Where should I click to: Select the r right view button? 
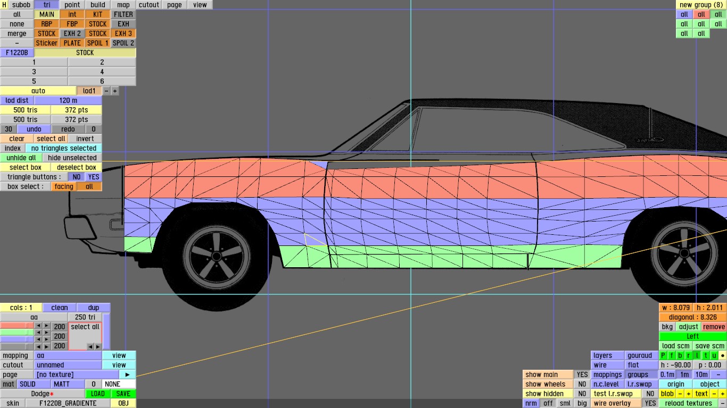[689, 355]
